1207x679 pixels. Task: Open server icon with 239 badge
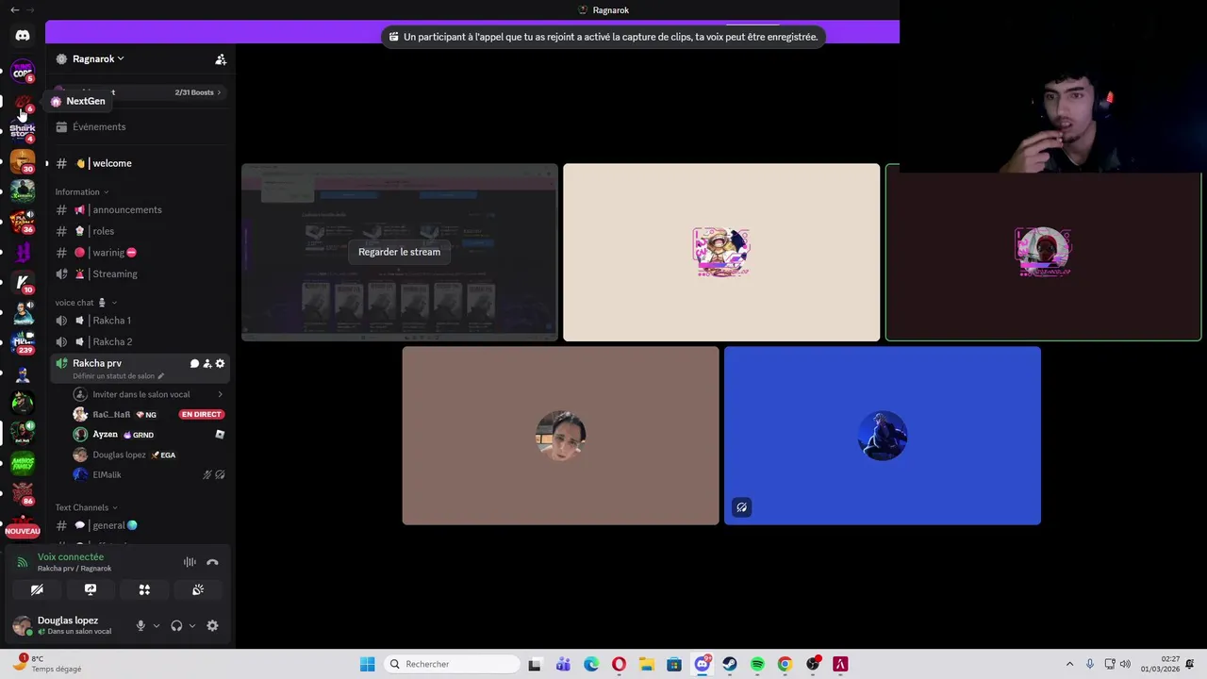[x=23, y=341]
